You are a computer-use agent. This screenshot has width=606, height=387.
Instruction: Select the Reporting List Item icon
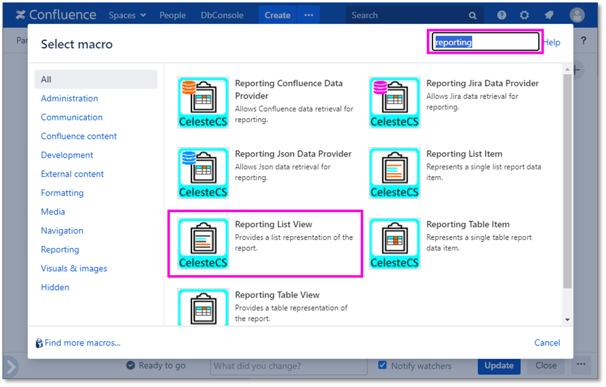[x=394, y=173]
